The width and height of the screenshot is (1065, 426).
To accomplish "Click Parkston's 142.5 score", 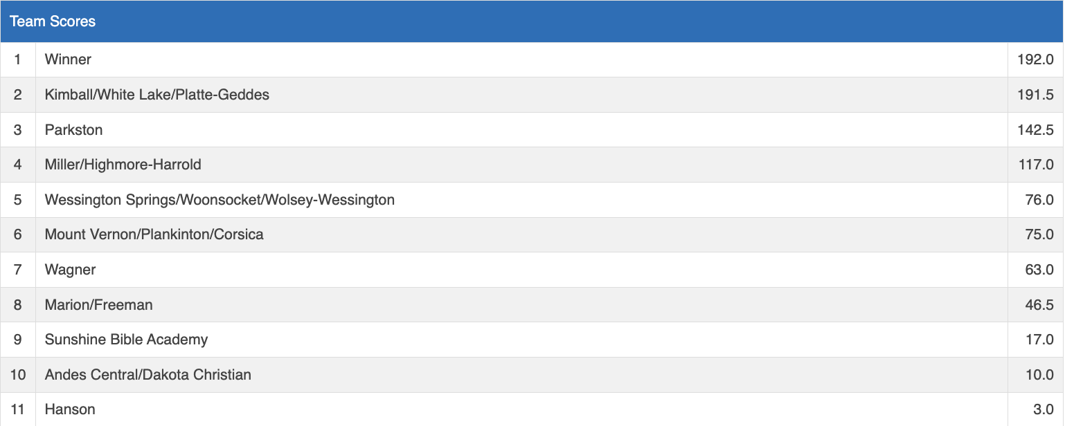I will point(1035,130).
